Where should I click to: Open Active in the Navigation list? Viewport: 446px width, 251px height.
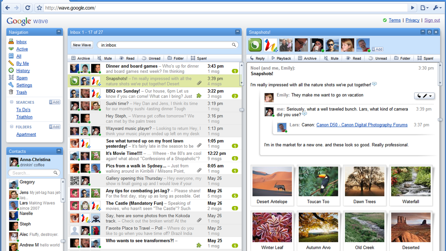click(x=22, y=49)
